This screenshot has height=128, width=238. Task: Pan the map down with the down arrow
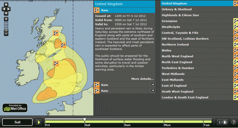6,14
